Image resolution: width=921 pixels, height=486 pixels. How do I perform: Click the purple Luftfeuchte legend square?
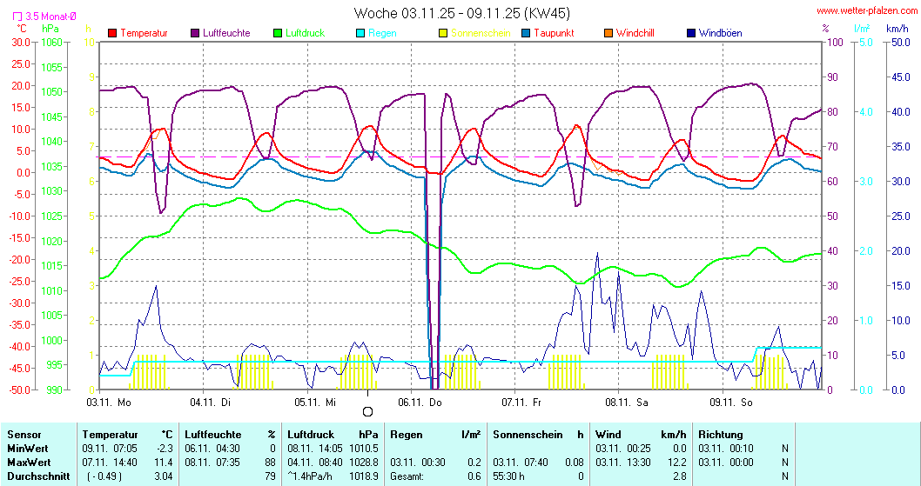tap(195, 33)
